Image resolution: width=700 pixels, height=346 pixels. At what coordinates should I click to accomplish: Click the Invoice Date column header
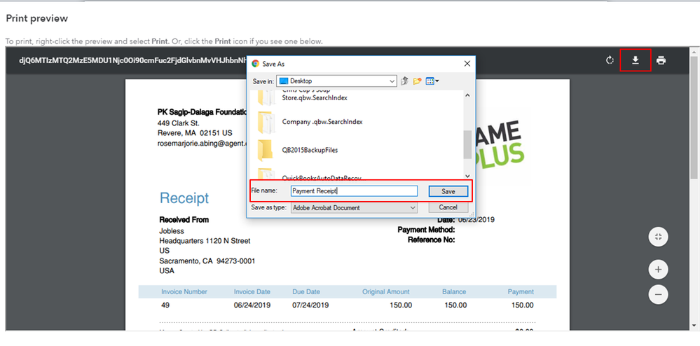252,291
